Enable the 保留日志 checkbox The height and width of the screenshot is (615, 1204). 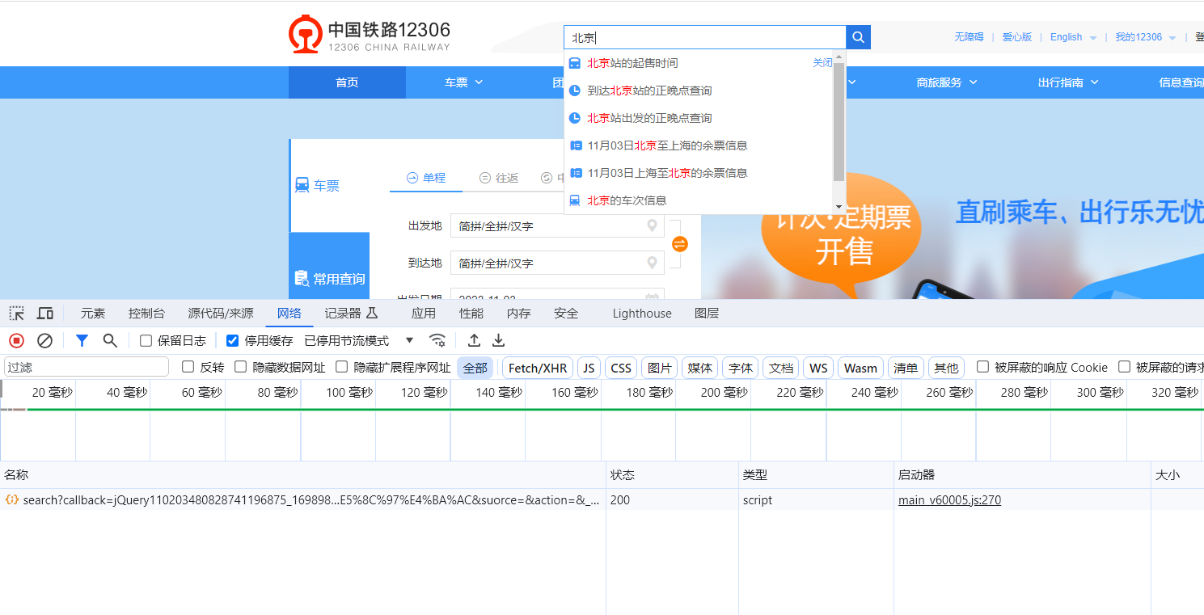146,341
